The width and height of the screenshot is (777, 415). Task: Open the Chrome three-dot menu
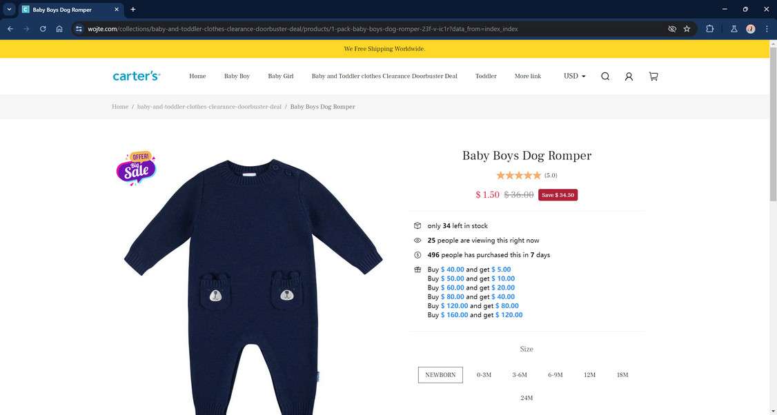(x=767, y=29)
